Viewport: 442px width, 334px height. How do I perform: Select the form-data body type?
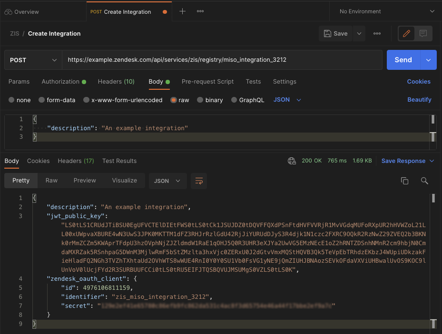(41, 100)
